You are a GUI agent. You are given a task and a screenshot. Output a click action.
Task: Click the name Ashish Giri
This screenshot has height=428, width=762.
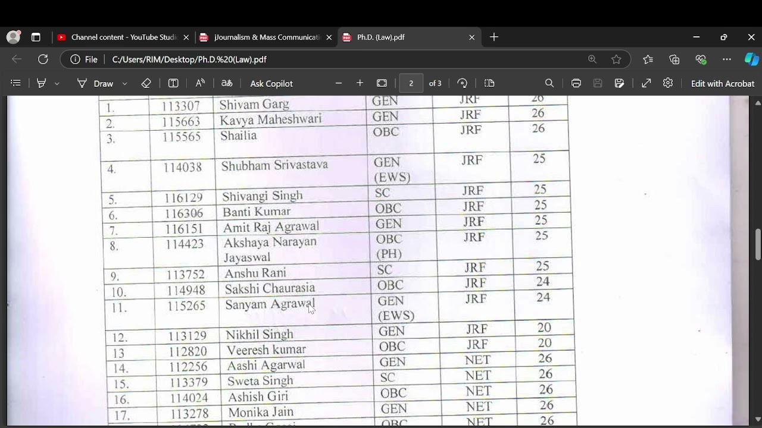(257, 396)
